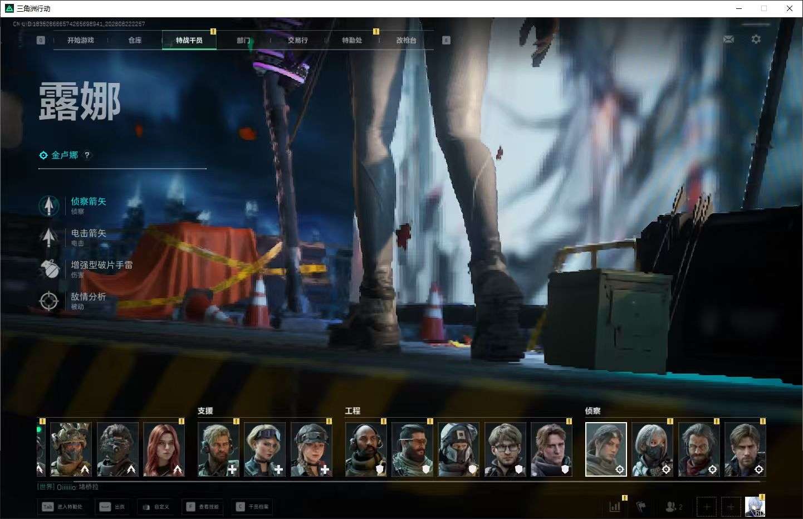Open the bar chart statistics icon
Image resolution: width=803 pixels, height=519 pixels.
tap(615, 507)
